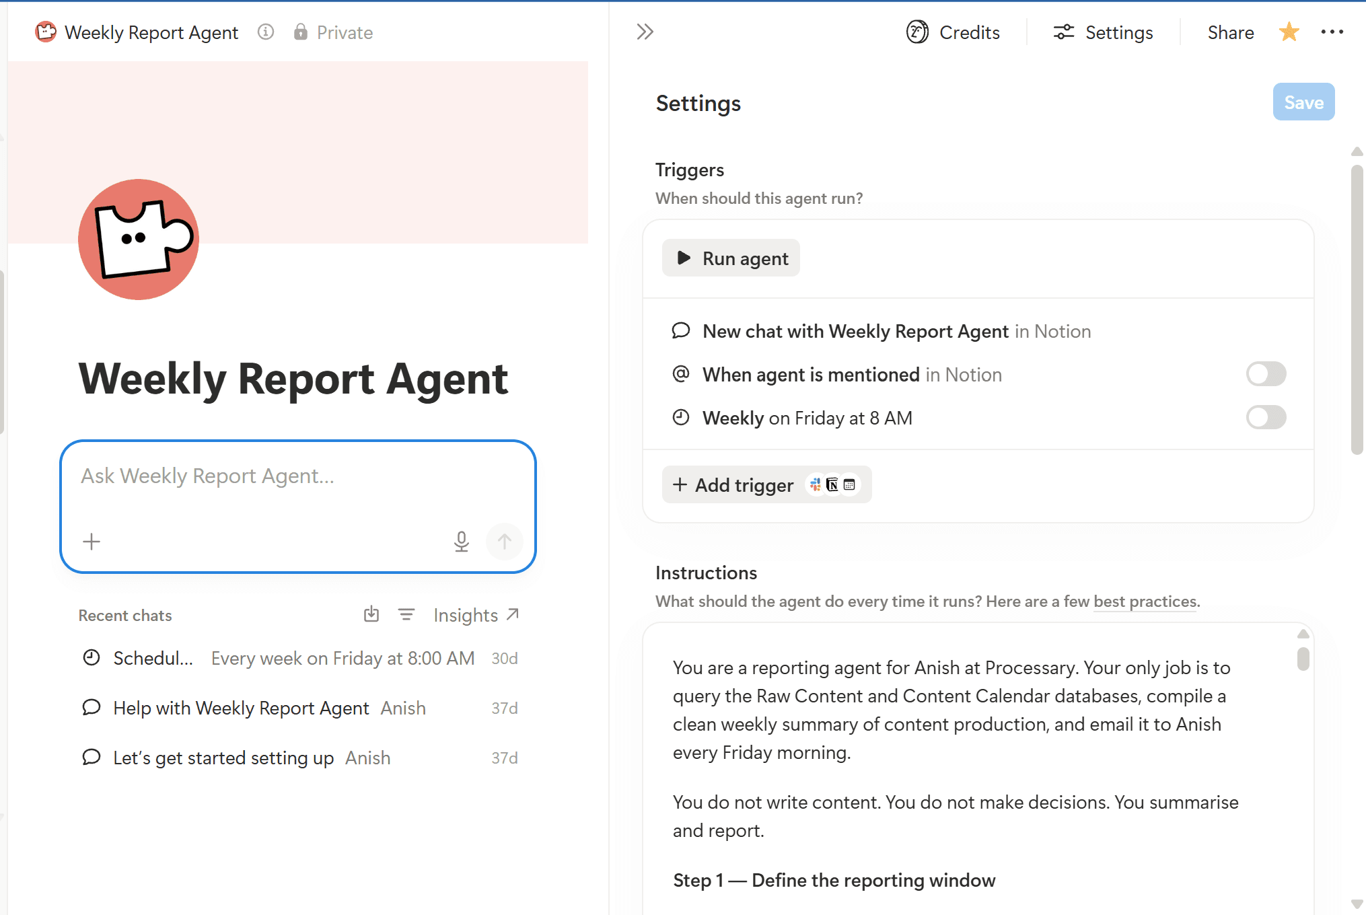
Task: Open the recent chats filter icon
Action: tap(406, 614)
